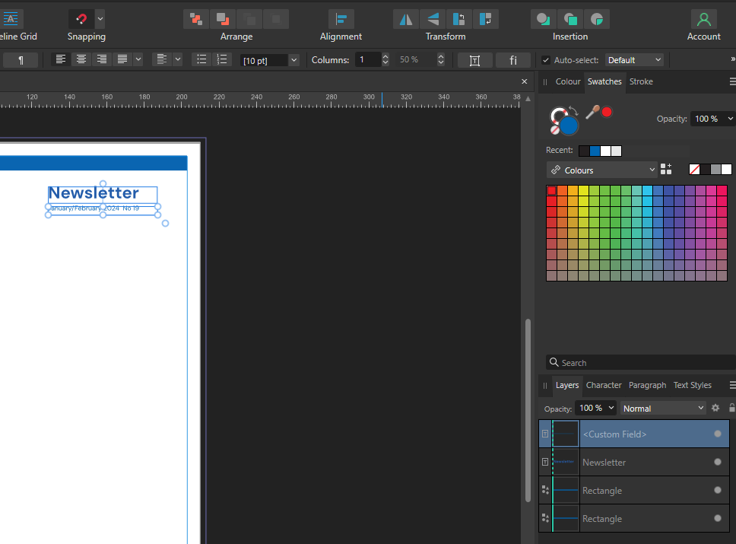Toggle the Auto-select checkbox

point(546,60)
